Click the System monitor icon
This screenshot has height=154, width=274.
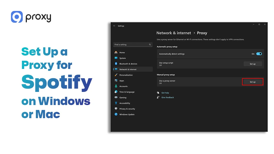[x=116, y=58]
